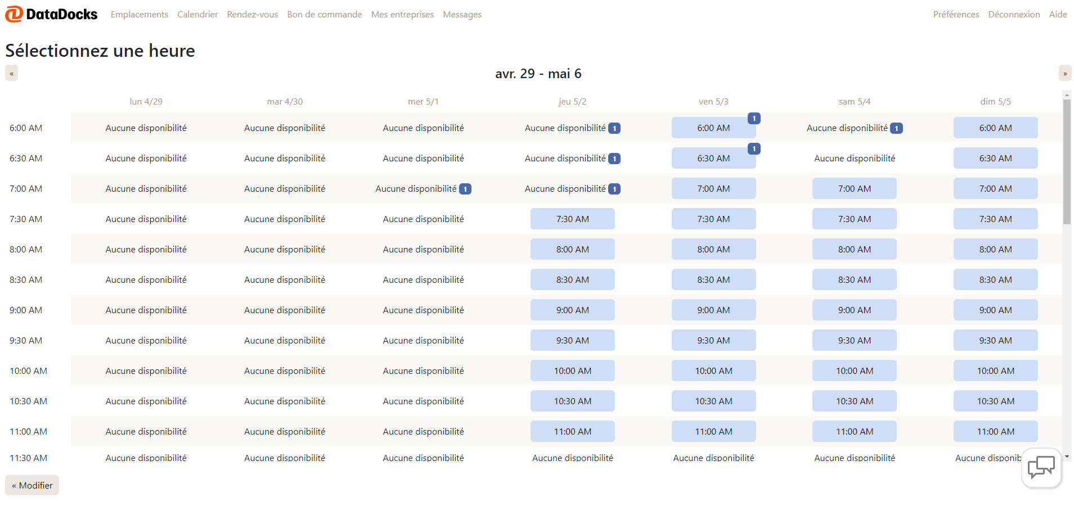This screenshot has height=506, width=1074.
Task: Click the 'sam 5/4' column header
Action: (854, 102)
